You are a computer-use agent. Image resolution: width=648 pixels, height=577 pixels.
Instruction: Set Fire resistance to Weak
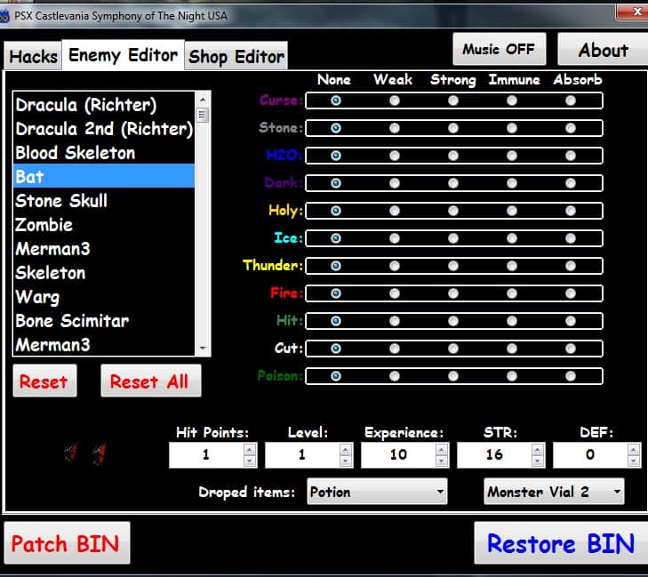click(x=395, y=293)
